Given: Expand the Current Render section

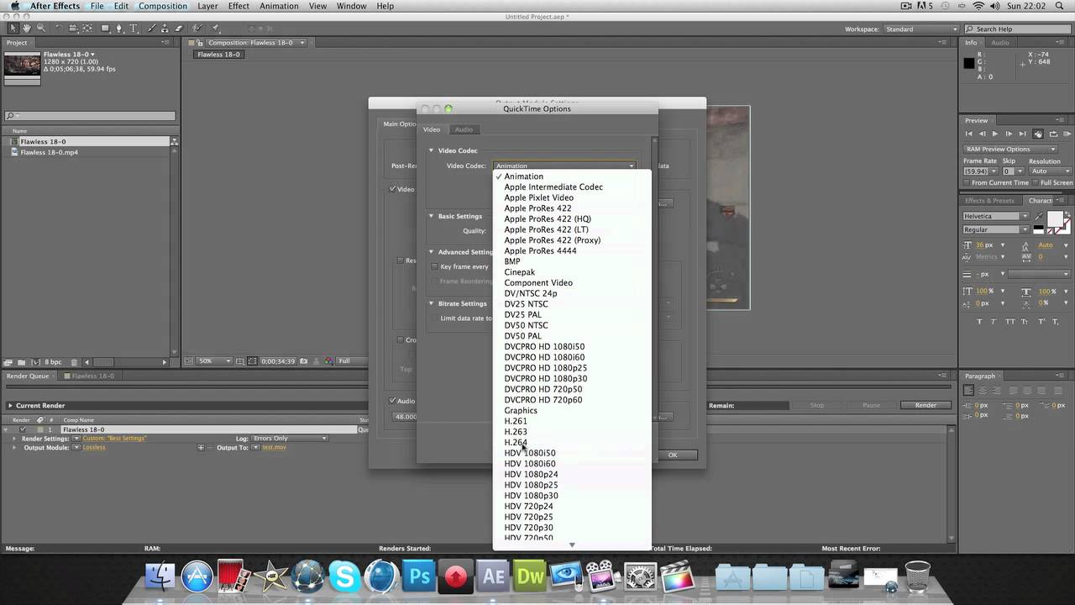Looking at the screenshot, I should tap(10, 406).
